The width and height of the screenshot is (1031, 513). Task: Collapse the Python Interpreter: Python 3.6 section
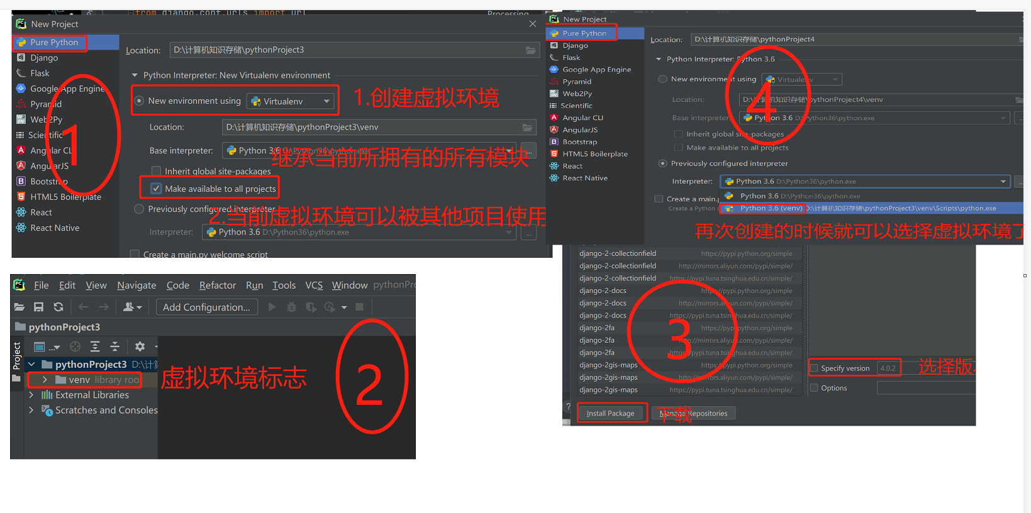(659, 59)
